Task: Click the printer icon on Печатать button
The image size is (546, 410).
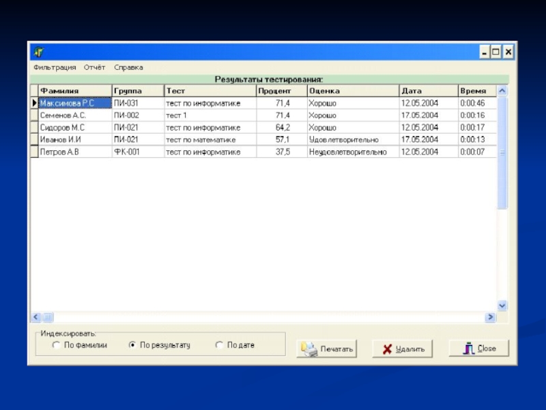Action: click(x=309, y=349)
